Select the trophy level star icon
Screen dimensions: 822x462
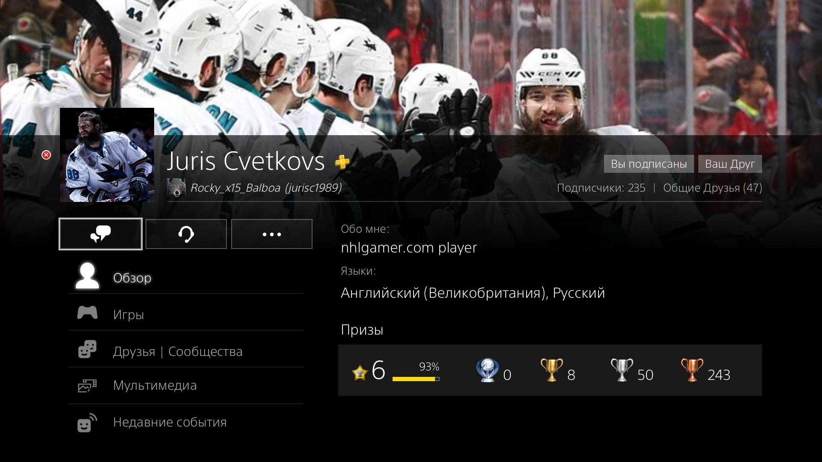click(360, 373)
